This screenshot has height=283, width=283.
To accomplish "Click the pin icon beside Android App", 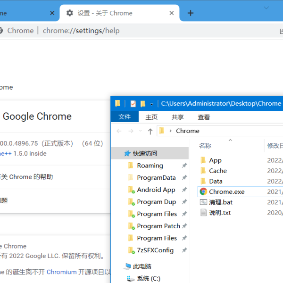I will pos(184,190).
